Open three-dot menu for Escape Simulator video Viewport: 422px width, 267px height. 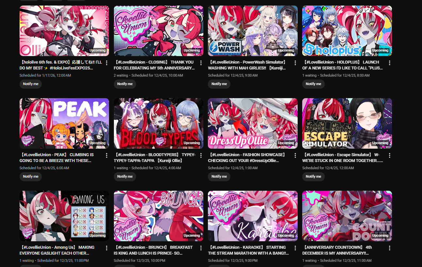click(x=389, y=155)
